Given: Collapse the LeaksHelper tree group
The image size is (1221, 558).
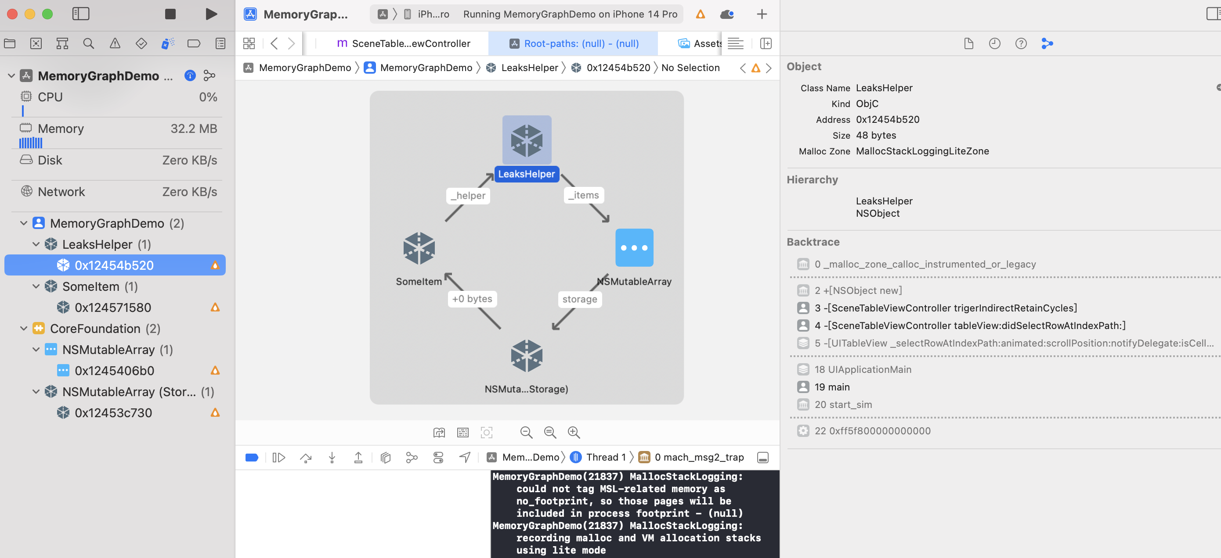Looking at the screenshot, I should 36,244.
